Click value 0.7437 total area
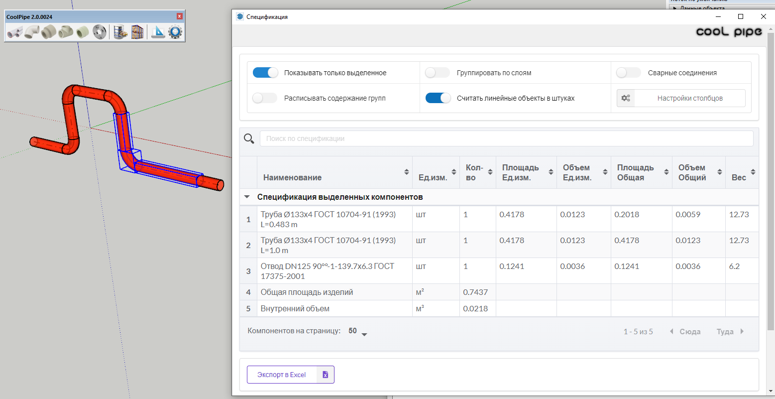This screenshot has width=775, height=399. 475,292
